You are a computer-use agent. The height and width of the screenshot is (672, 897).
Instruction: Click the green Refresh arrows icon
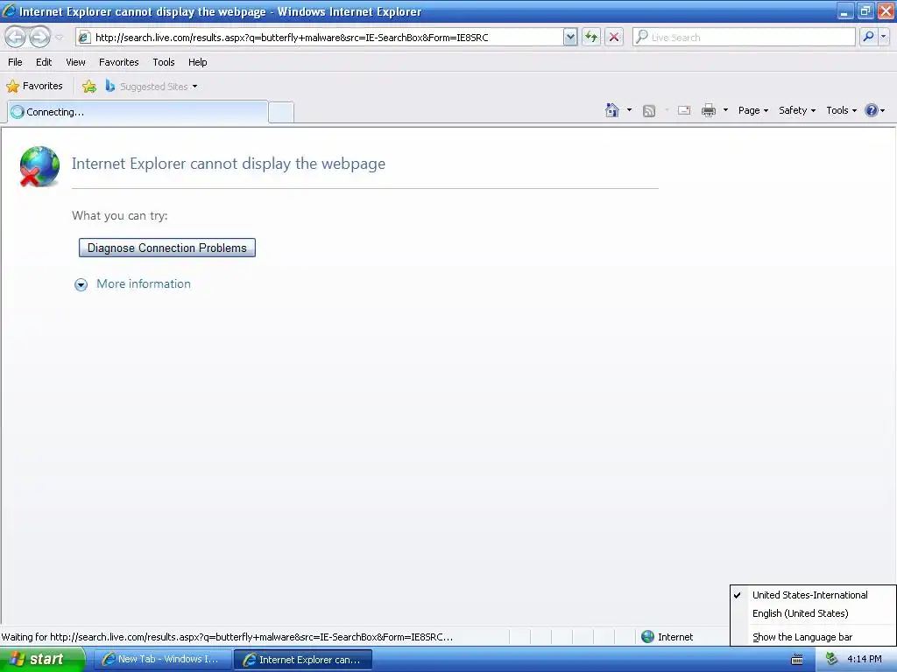591,37
